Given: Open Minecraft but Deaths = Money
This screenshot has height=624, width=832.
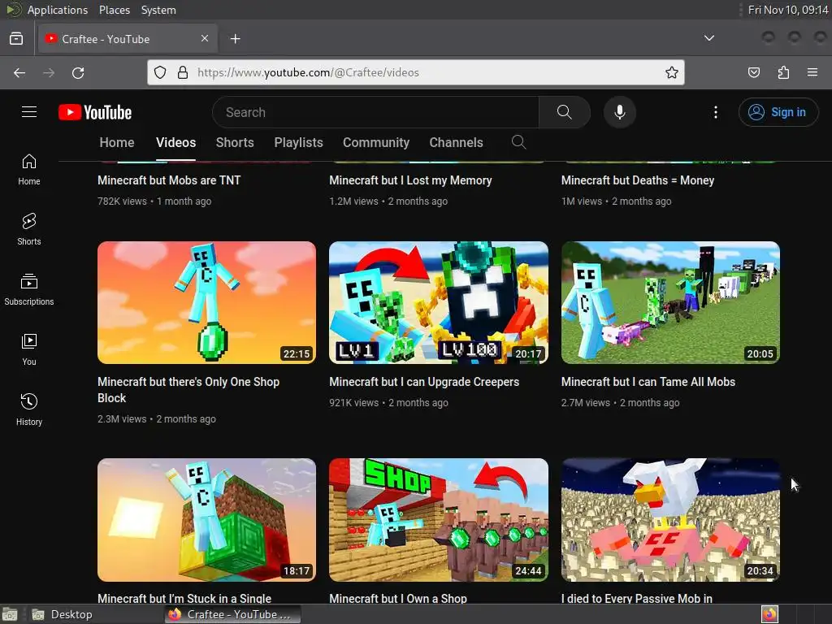Looking at the screenshot, I should (x=637, y=180).
